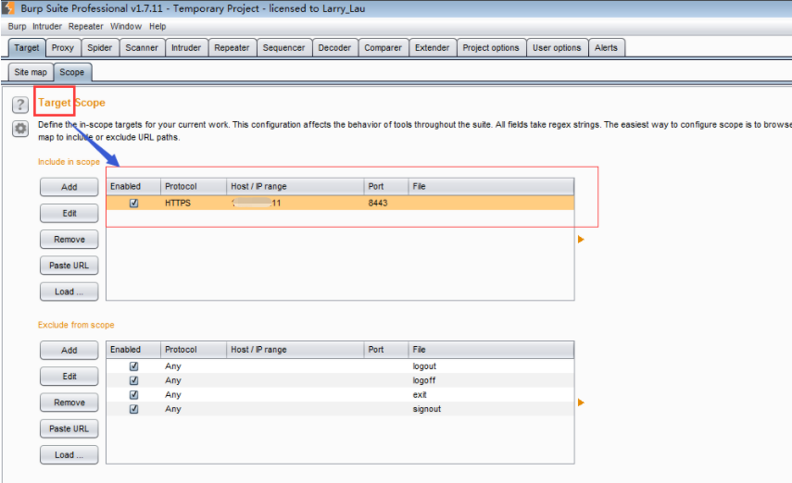Select the exit file entry
This screenshot has height=483, width=792.
491,395
